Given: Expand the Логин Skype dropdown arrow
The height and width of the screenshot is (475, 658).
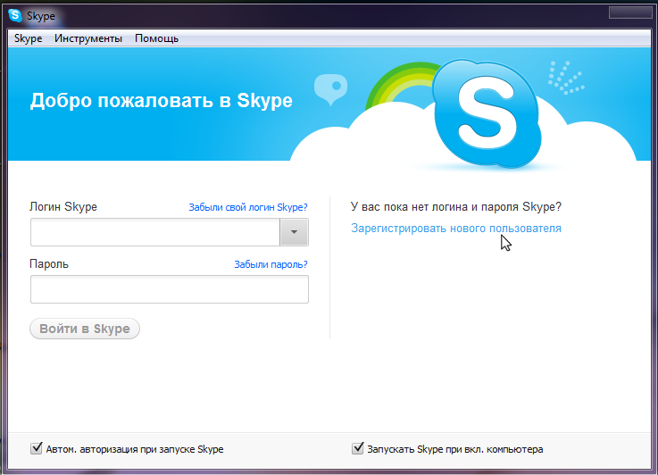Looking at the screenshot, I should (x=294, y=232).
